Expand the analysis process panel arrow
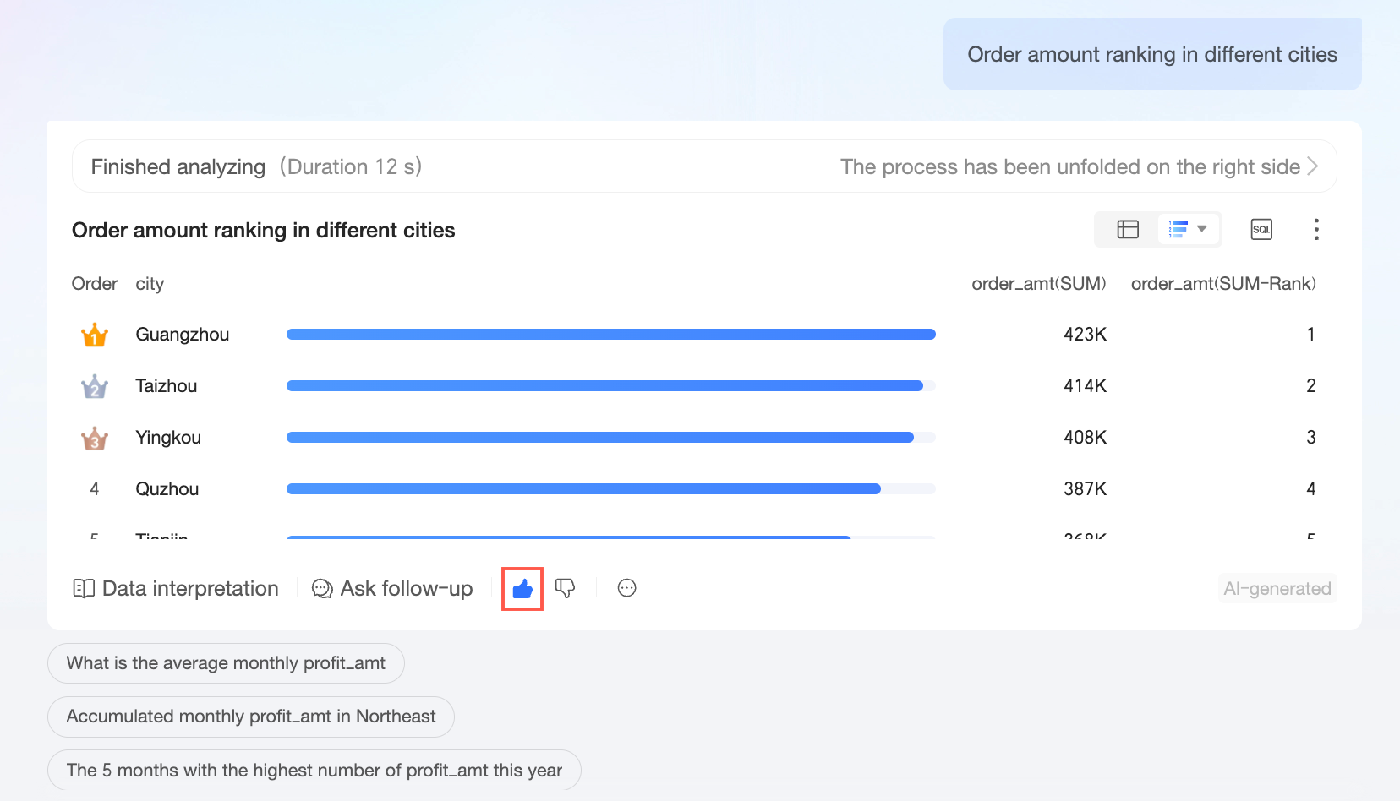The image size is (1400, 801). [1313, 166]
